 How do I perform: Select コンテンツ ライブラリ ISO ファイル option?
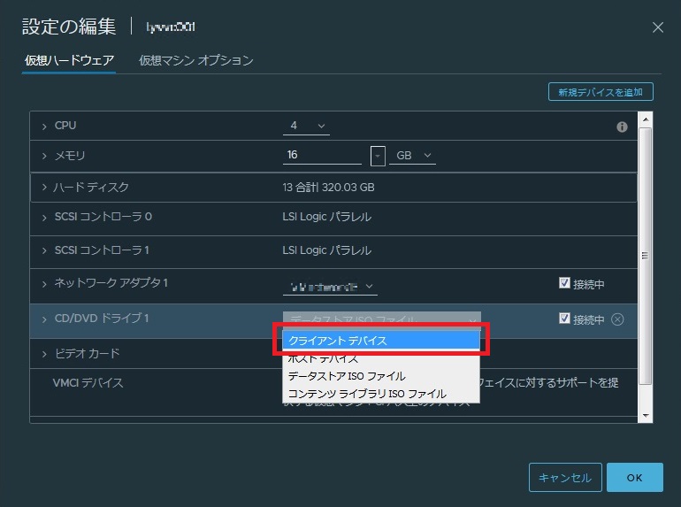(x=381, y=394)
